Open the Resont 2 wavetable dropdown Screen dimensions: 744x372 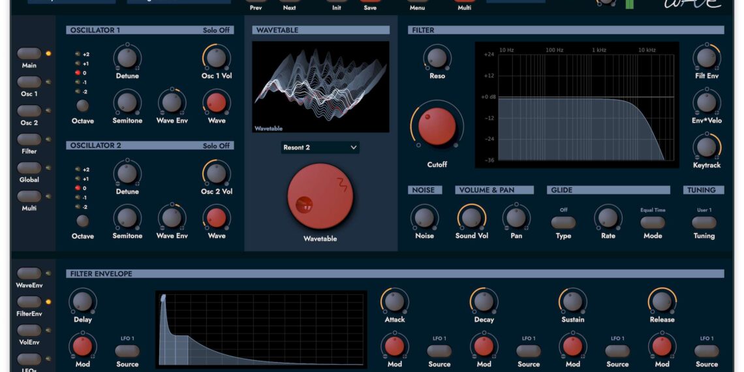(320, 147)
